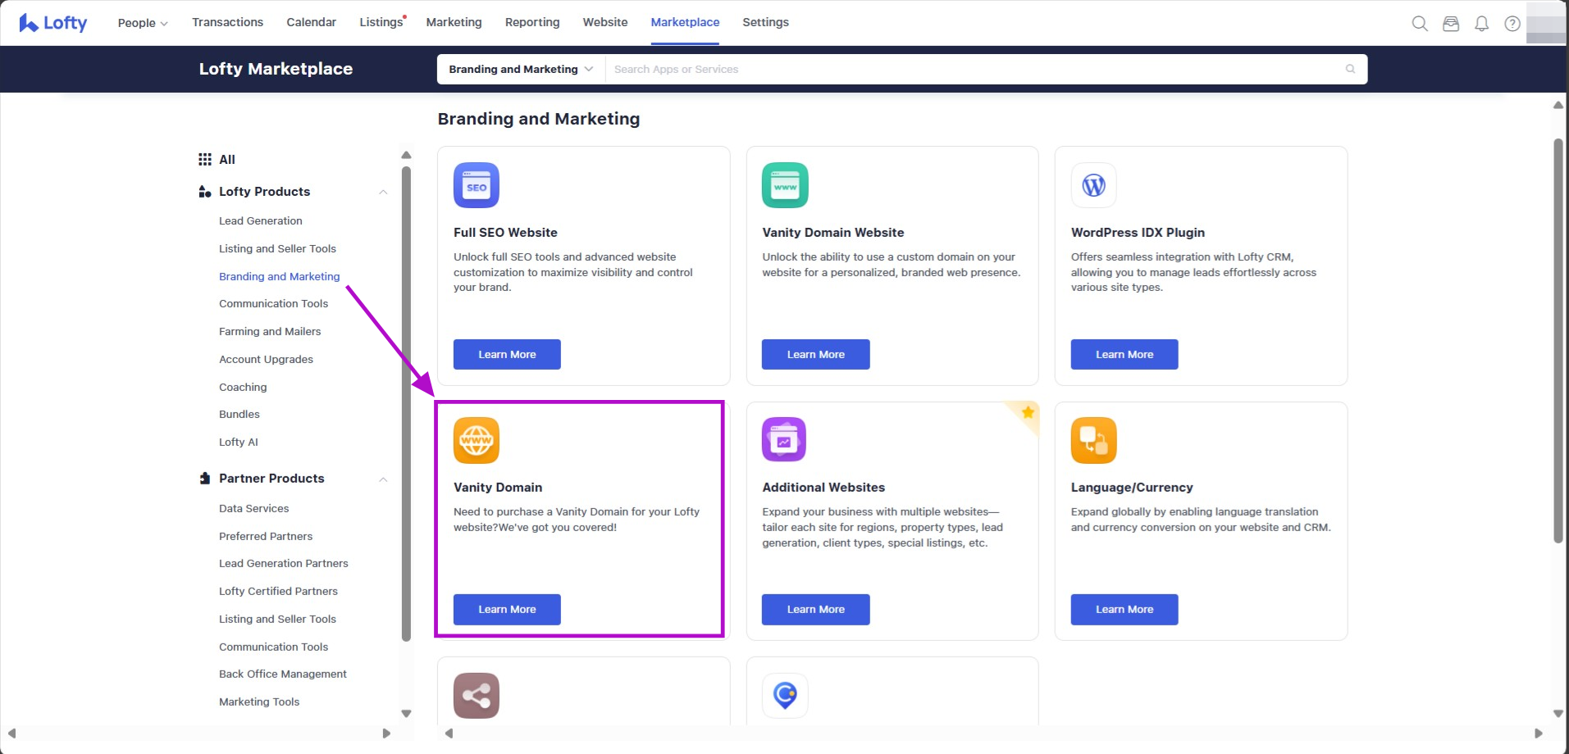
Task: Go to the Transactions tab
Action: click(227, 22)
